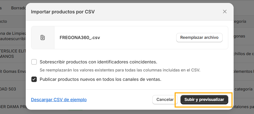Click the Importar productos por CSV title
Viewport: 254px width, 114px height.
point(63,12)
